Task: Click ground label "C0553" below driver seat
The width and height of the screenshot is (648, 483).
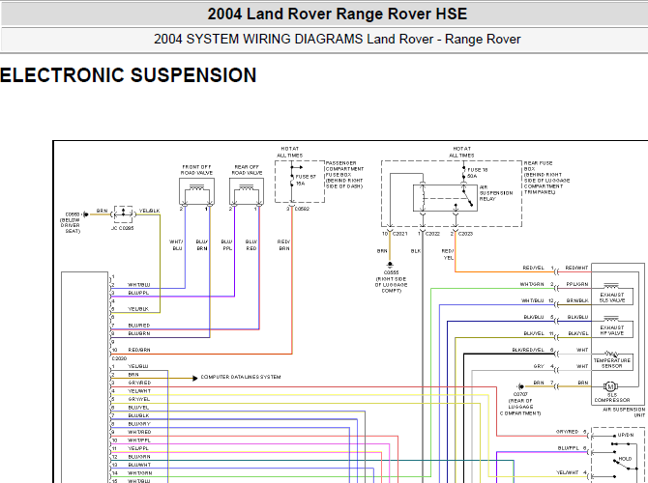Action: coord(71,222)
